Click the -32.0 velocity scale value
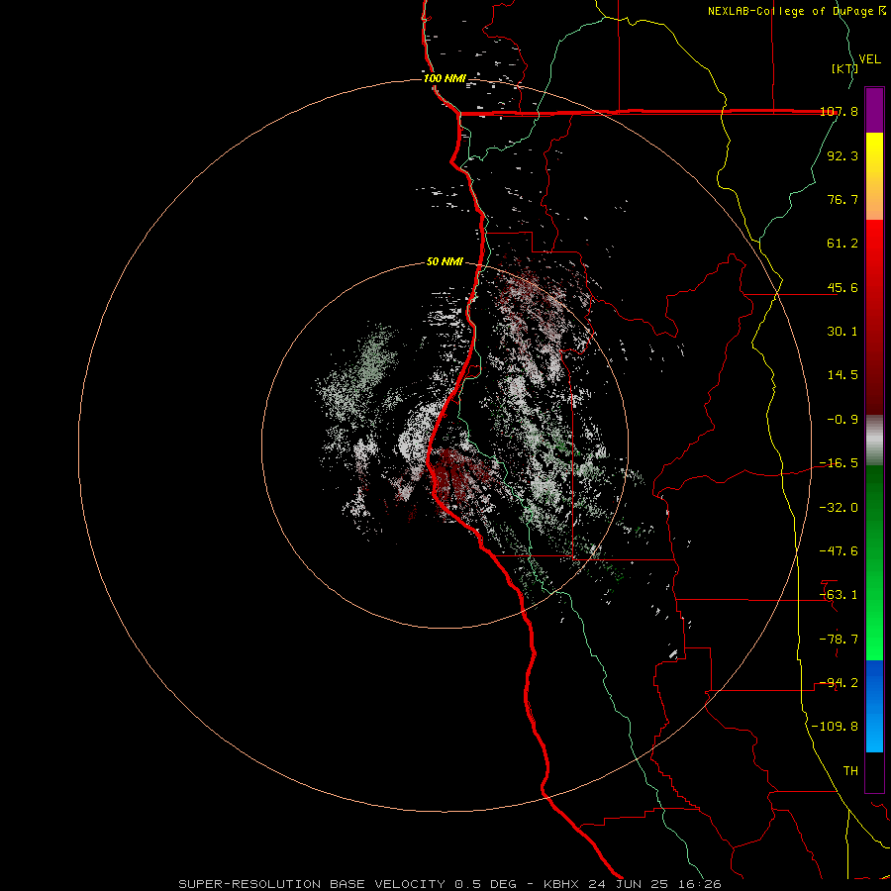The height and width of the screenshot is (891, 891). [839, 508]
